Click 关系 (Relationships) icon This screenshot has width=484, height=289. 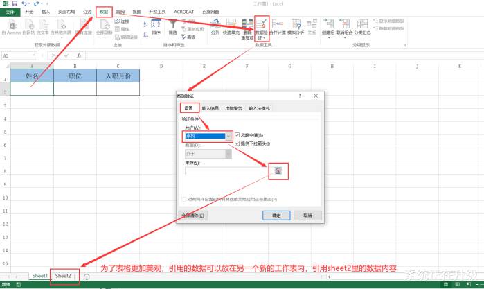[312, 26]
